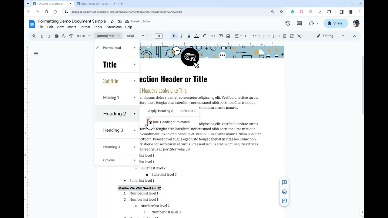
Task: Choose Heading 1 style
Action: point(117,97)
